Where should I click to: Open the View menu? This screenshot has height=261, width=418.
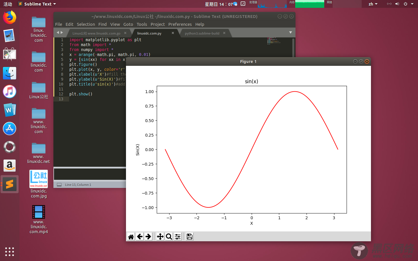[115, 24]
